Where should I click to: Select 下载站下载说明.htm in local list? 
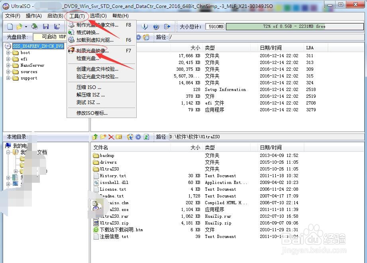[118, 230]
